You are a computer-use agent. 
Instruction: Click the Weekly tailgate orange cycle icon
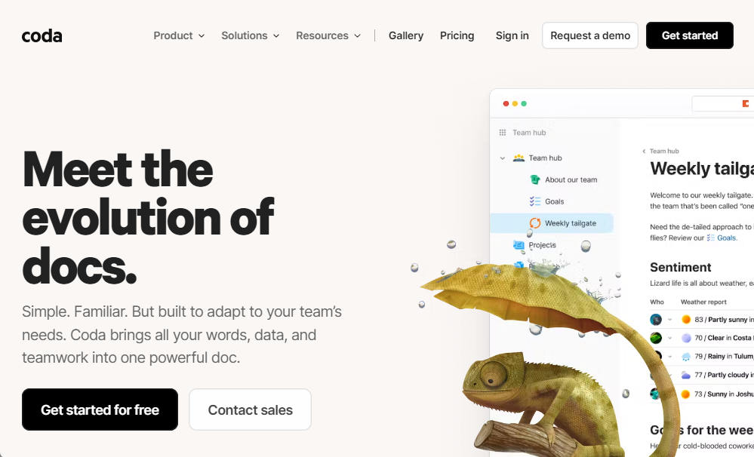click(x=534, y=223)
